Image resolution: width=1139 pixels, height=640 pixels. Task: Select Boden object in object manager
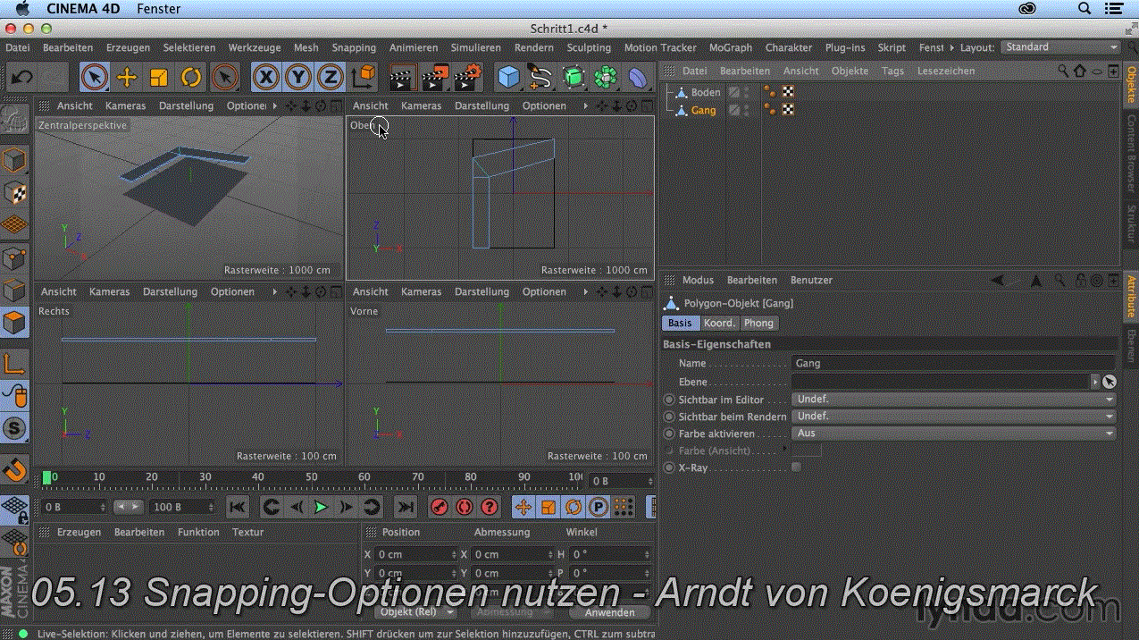(x=706, y=92)
